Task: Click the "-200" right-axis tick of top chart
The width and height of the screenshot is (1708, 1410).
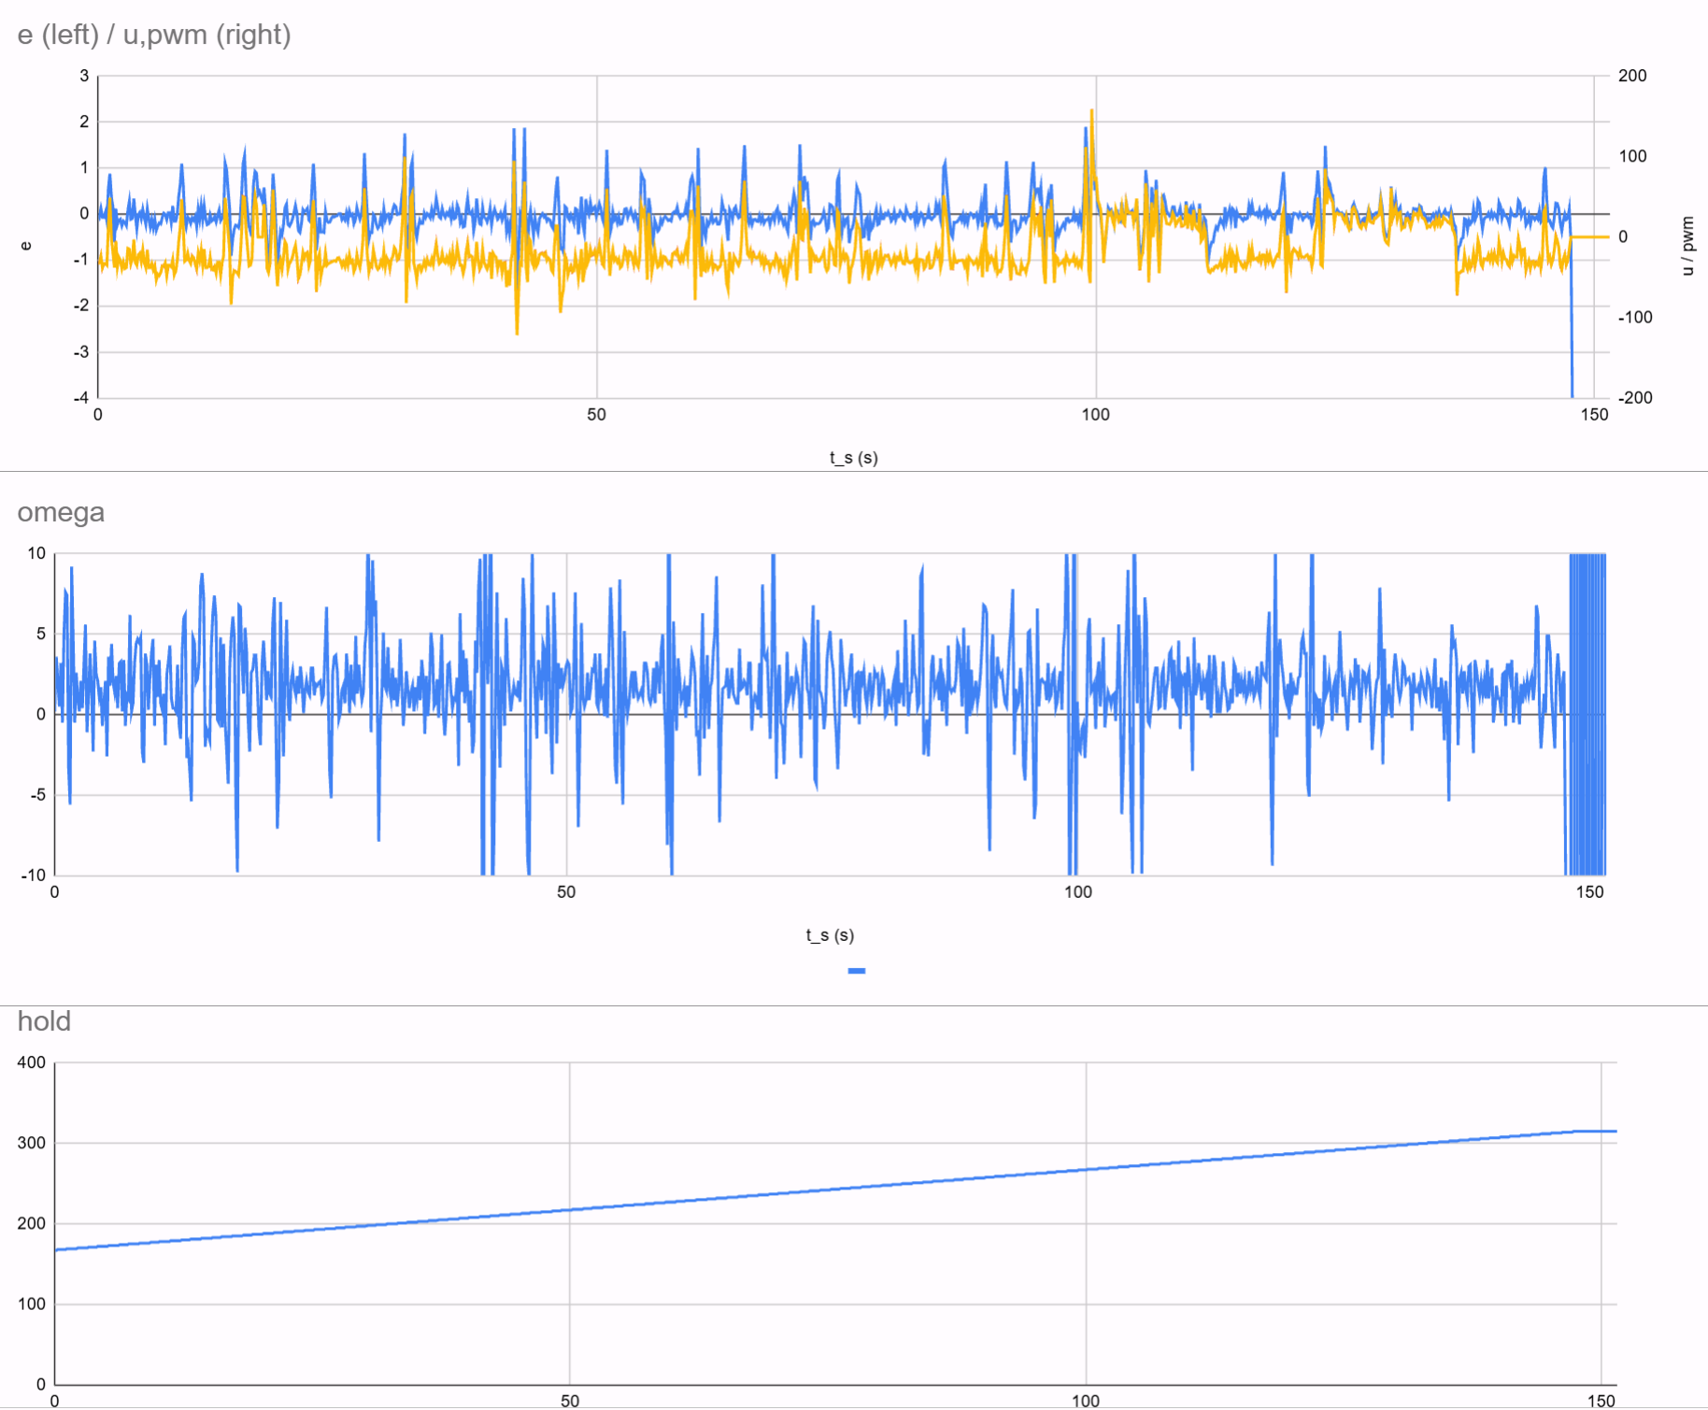Action: (x=1635, y=398)
